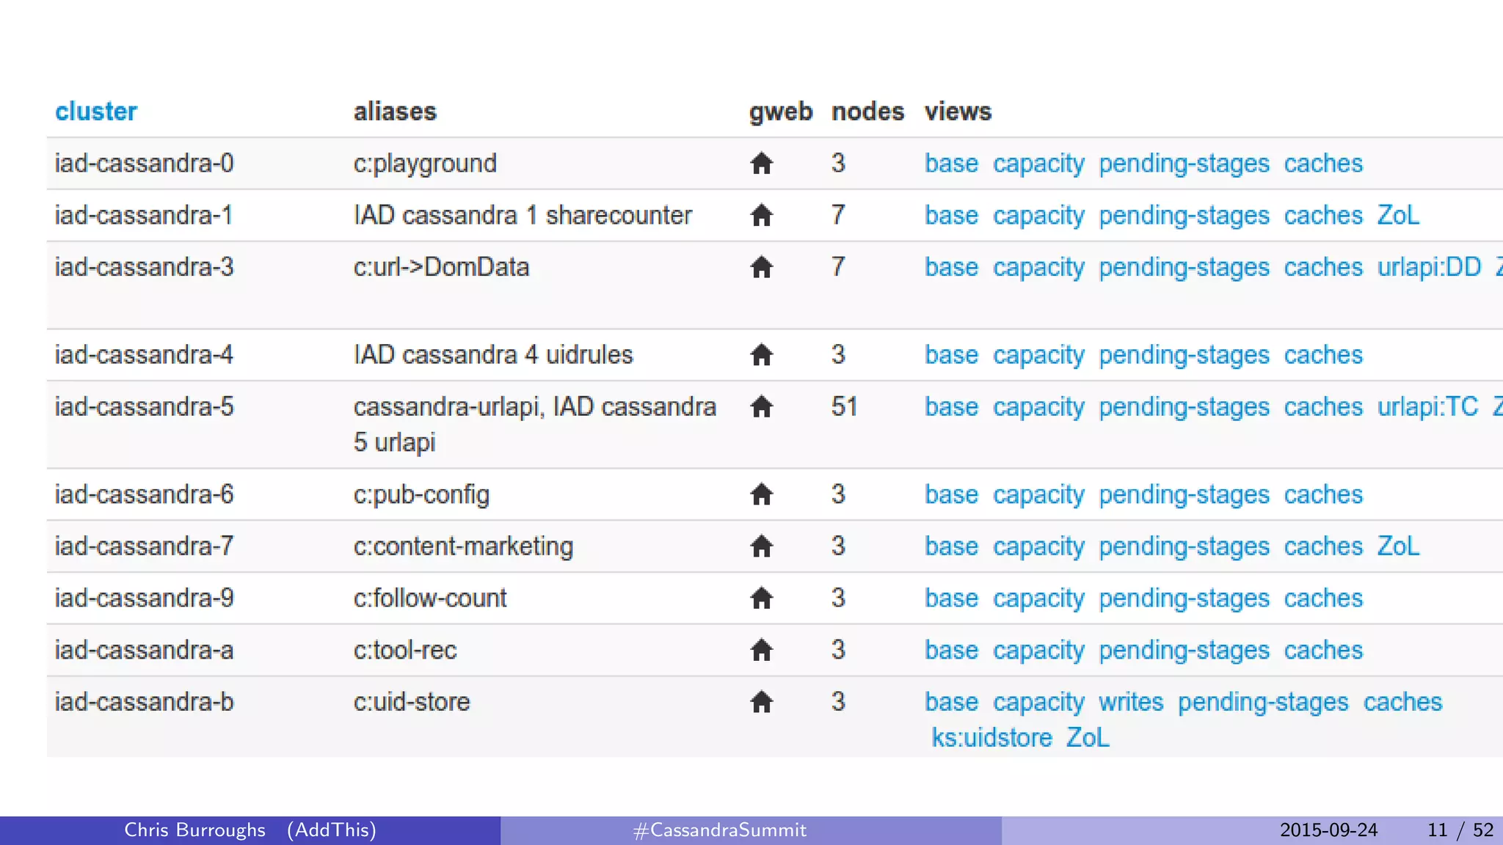This screenshot has width=1503, height=845.
Task: Open base view for iad-cassandra-0
Action: [951, 163]
